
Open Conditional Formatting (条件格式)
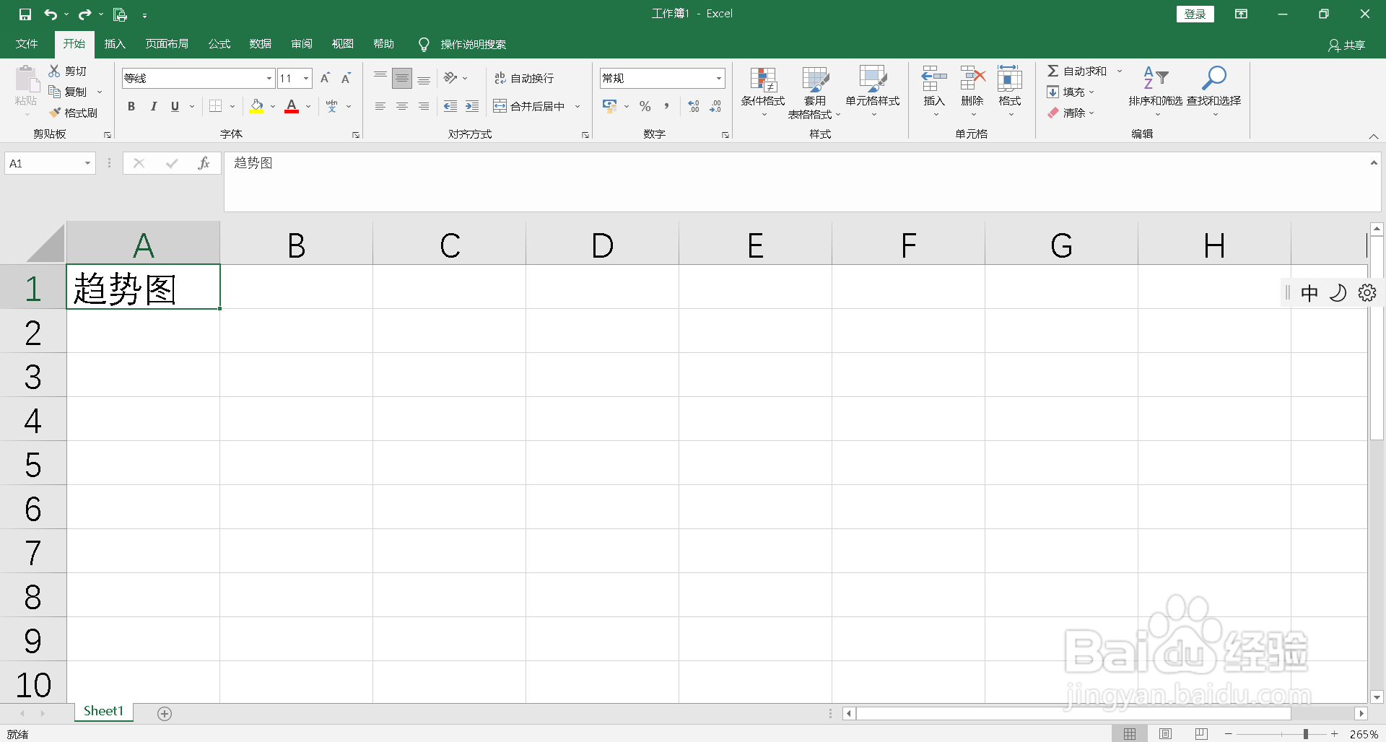pos(763,91)
